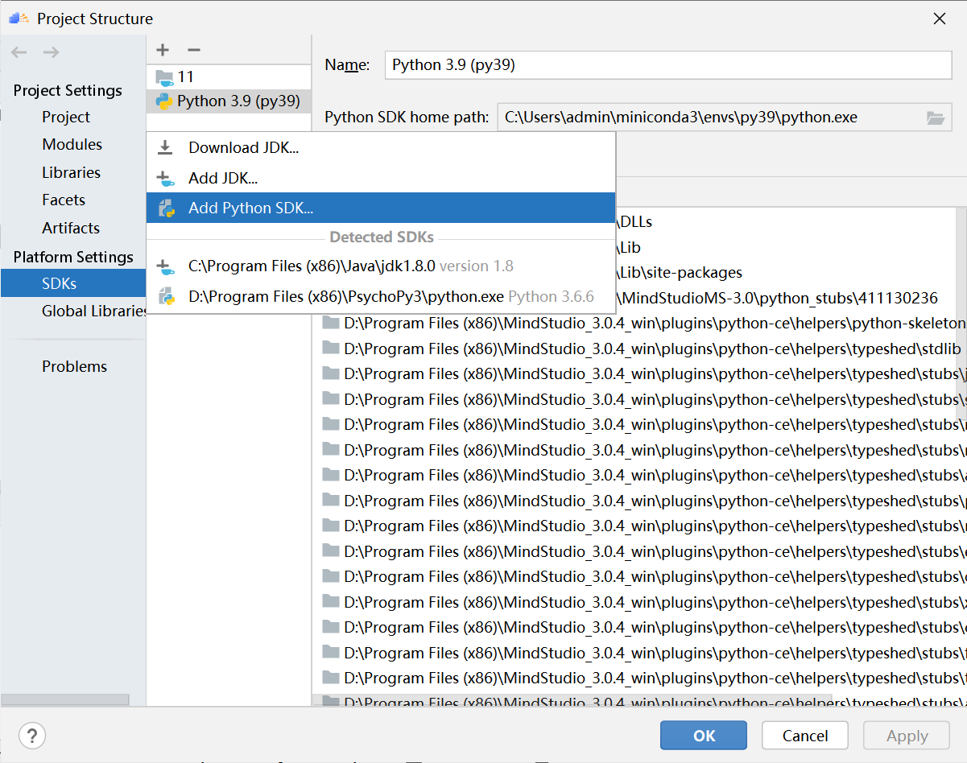The image size is (967, 763).
Task: Click the download icon beside Download JDK
Action: tap(164, 147)
